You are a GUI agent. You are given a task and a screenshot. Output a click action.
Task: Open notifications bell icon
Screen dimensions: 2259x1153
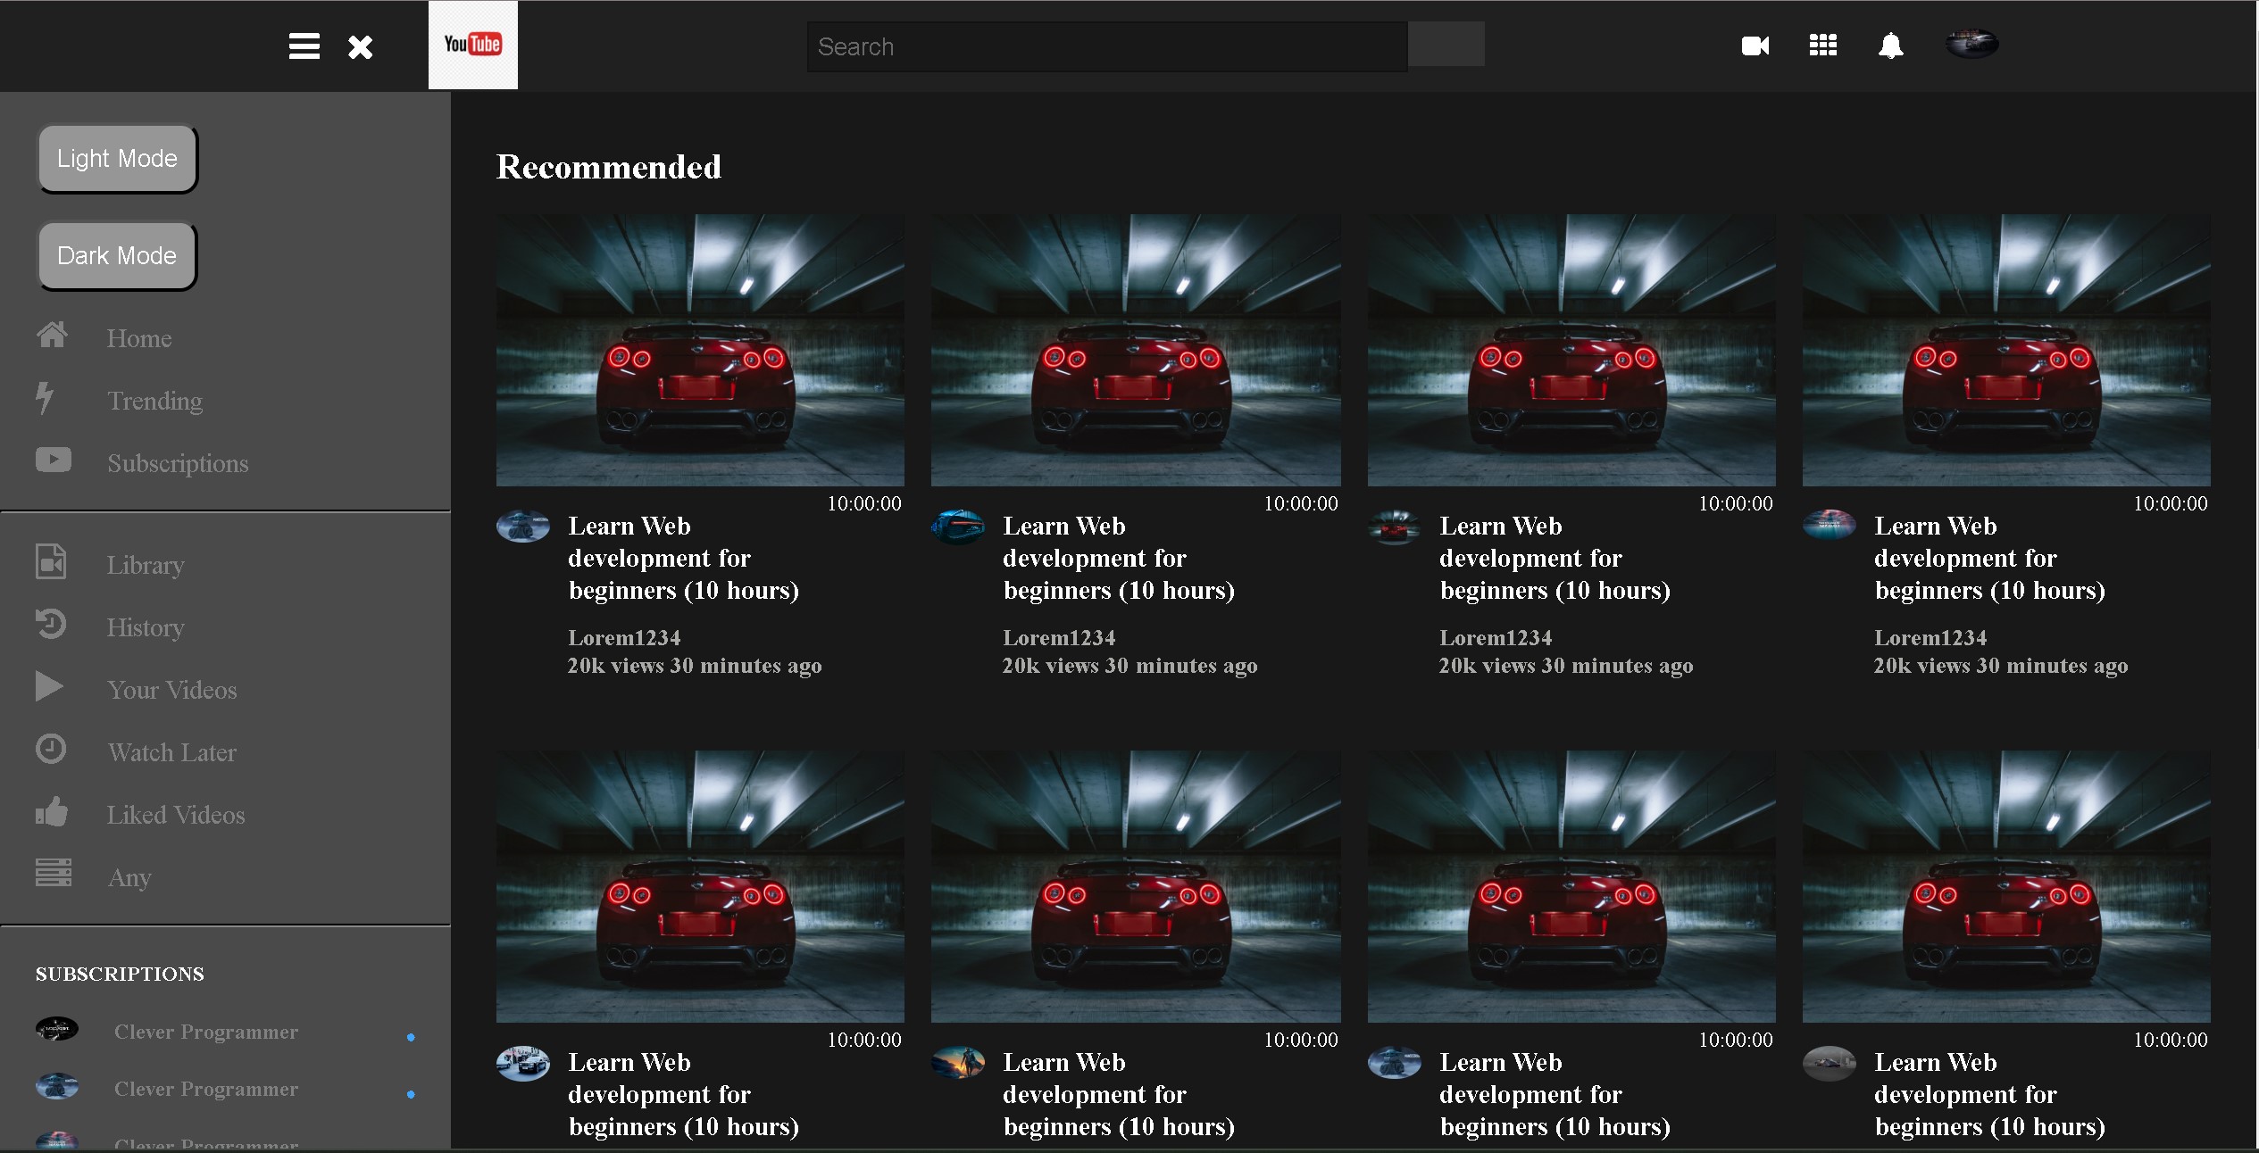(x=1890, y=46)
